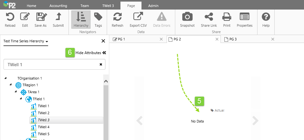Toggle the Tags navigator
This screenshot has width=304, height=140.
tap(98, 17)
